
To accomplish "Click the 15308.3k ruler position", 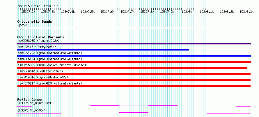I will 246,12.
